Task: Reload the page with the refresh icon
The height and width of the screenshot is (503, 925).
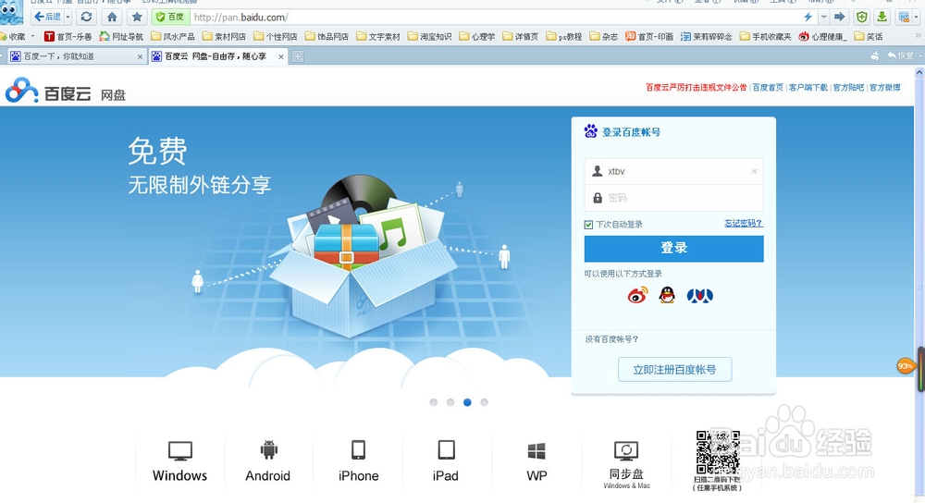Action: pyautogui.click(x=87, y=17)
